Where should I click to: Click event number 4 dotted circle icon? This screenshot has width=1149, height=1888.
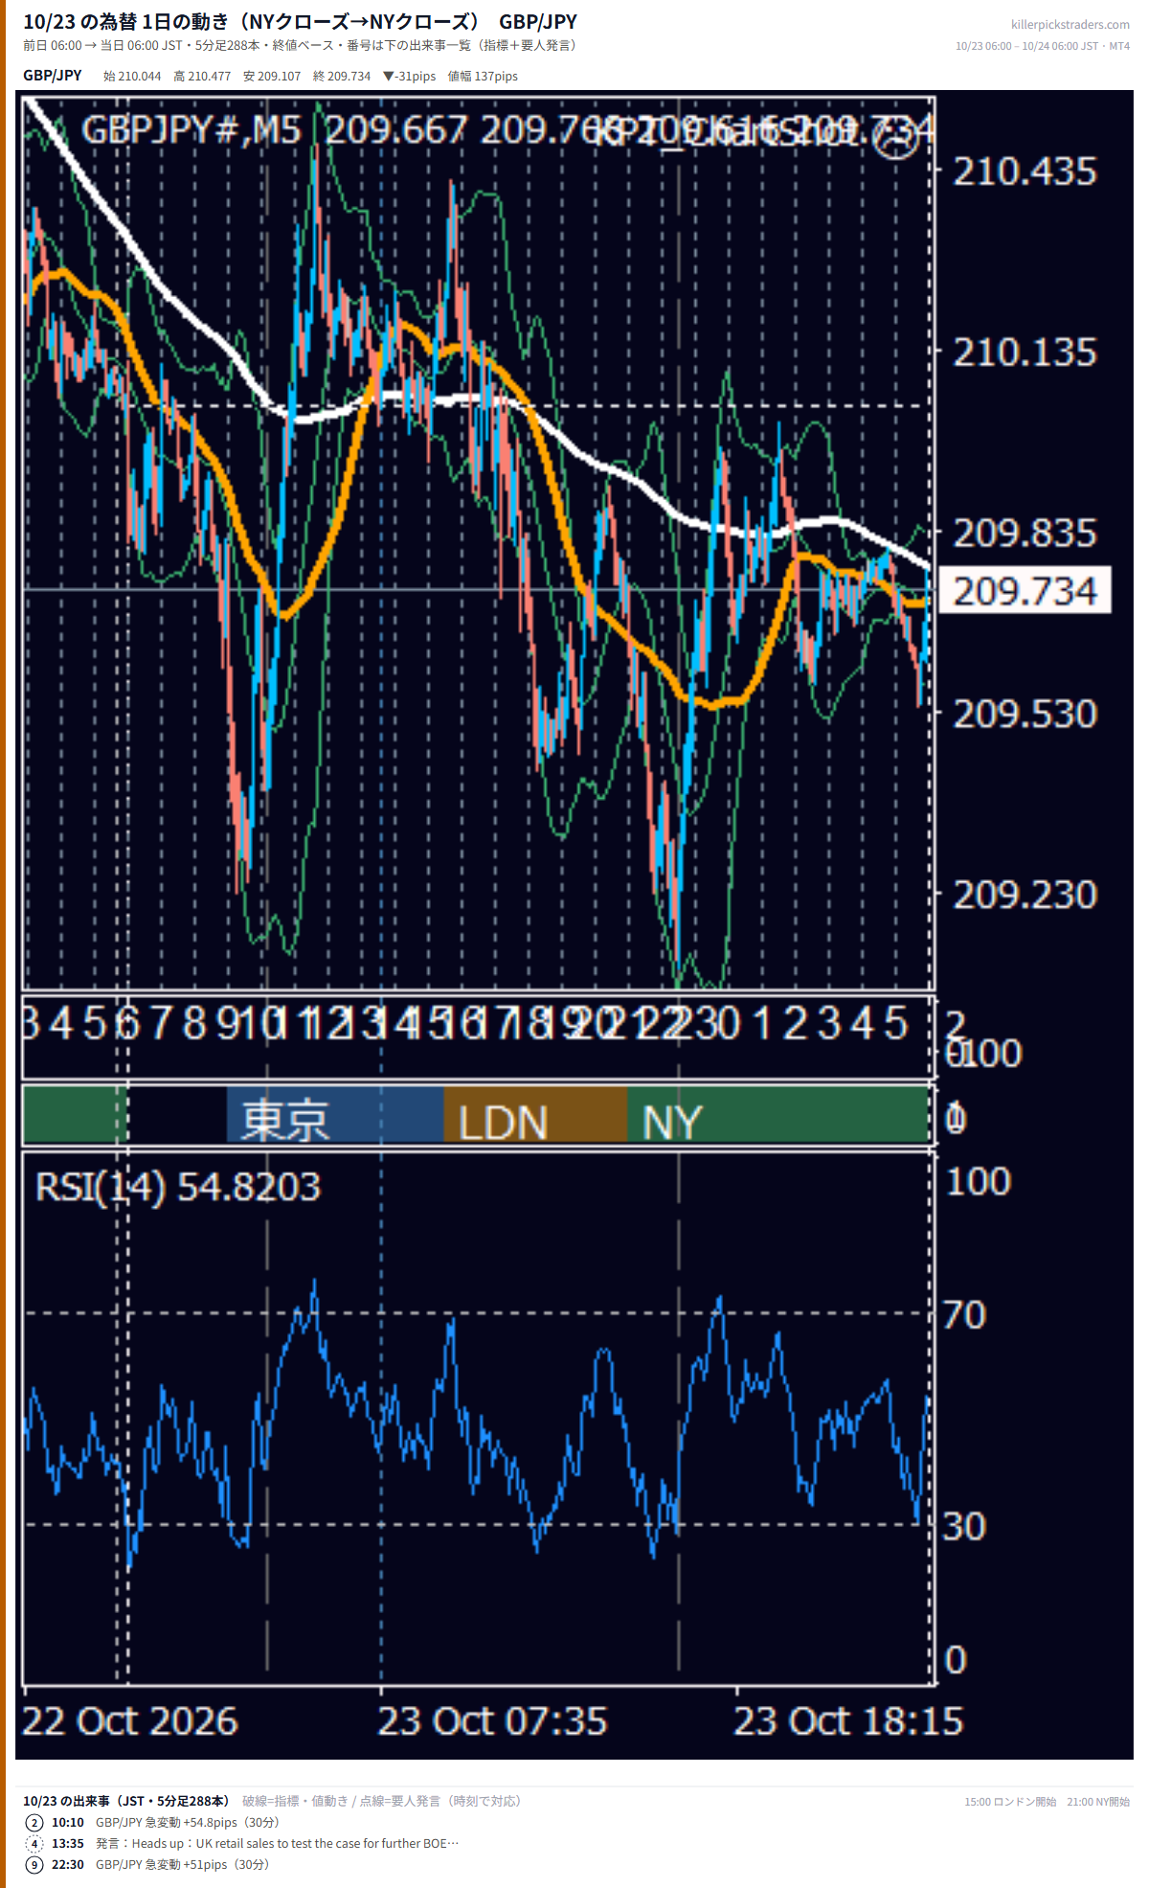tap(34, 1843)
